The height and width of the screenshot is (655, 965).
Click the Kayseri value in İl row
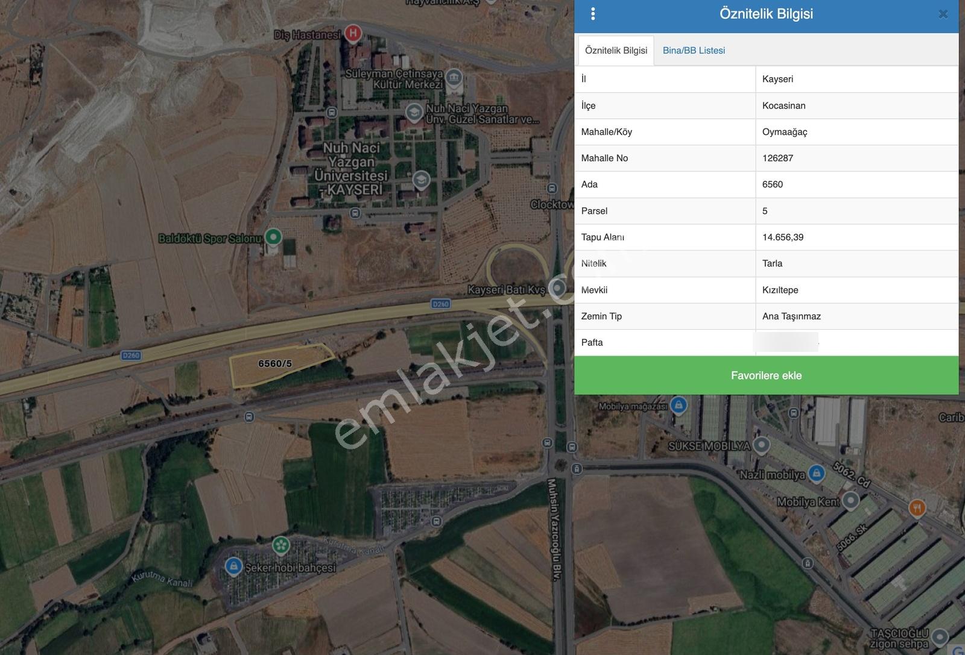tap(777, 79)
